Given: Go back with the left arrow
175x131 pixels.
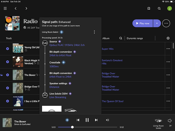Looking at the screenshot, I should pyautogui.click(x=16, y=8).
